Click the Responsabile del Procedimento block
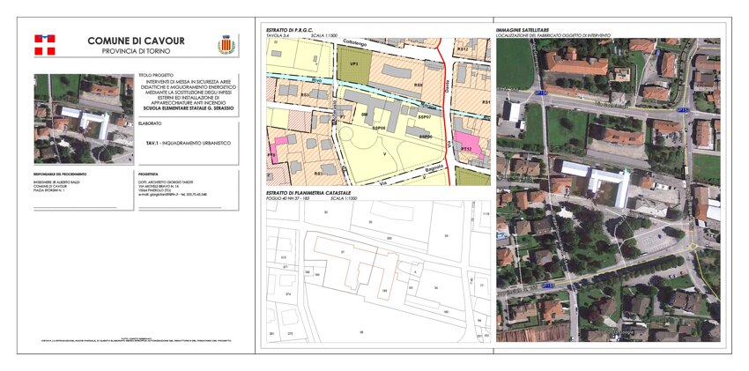Screen dimensions: 749x371 click(62, 185)
